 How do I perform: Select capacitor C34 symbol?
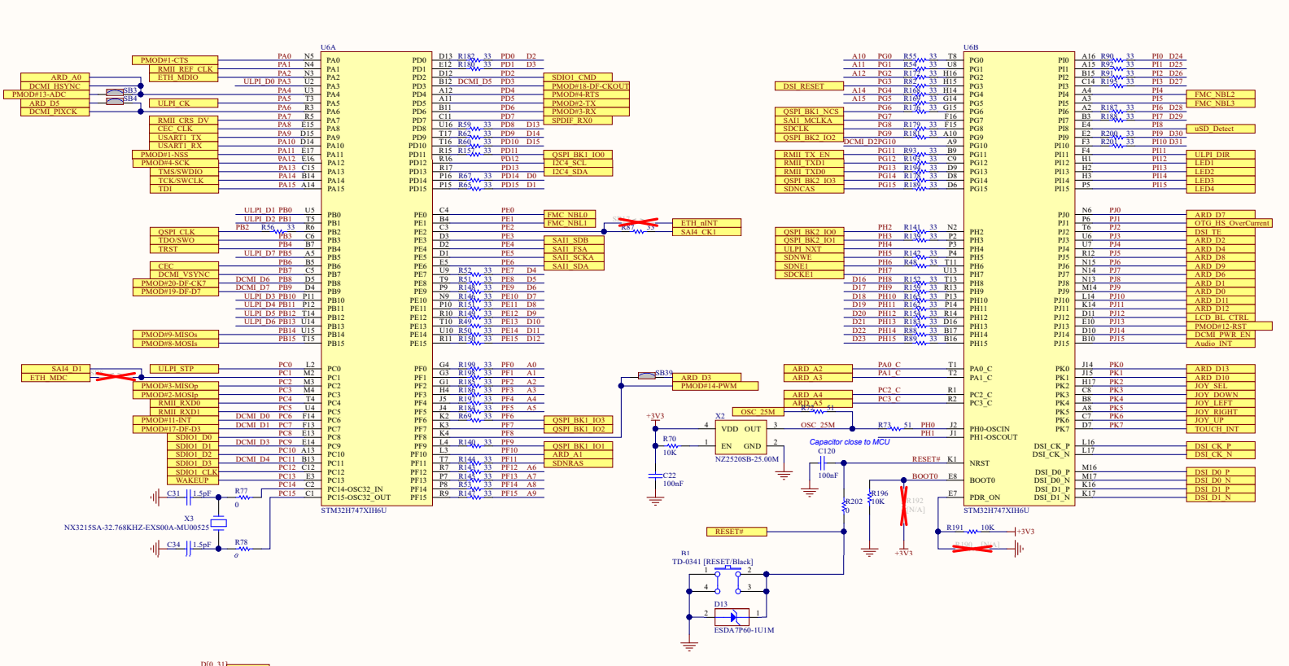pyautogui.click(x=187, y=548)
